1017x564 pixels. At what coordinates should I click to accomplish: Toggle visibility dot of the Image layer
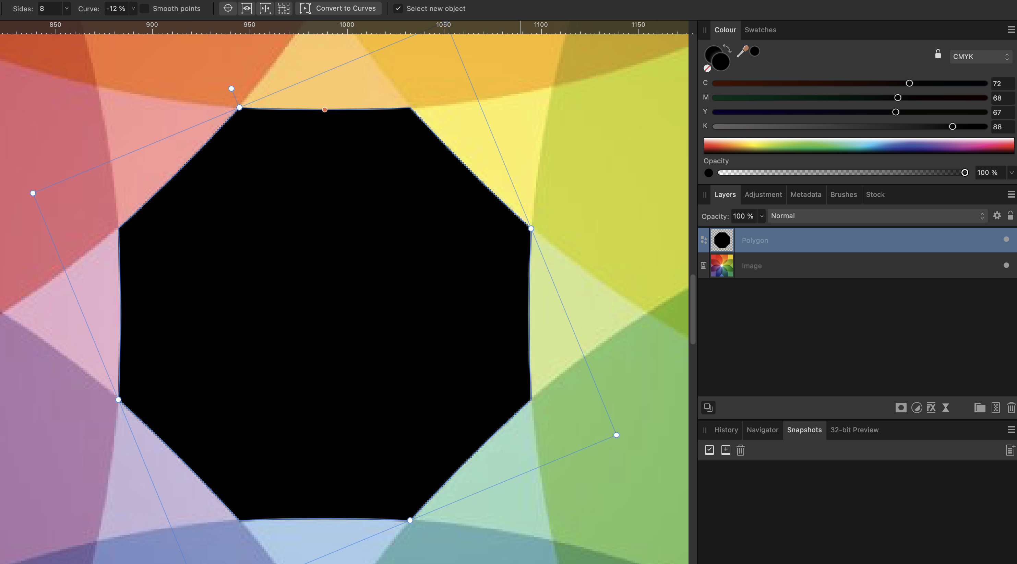click(x=1006, y=266)
